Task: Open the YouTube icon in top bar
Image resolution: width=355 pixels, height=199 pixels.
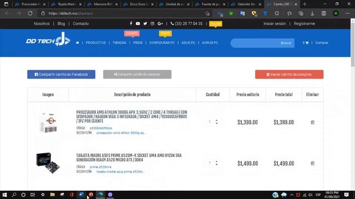Action: (x=138, y=23)
